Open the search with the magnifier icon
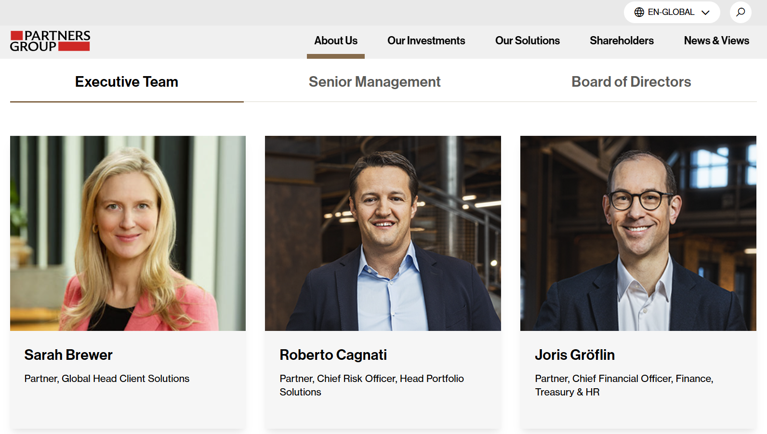The width and height of the screenshot is (767, 434). pyautogui.click(x=741, y=12)
